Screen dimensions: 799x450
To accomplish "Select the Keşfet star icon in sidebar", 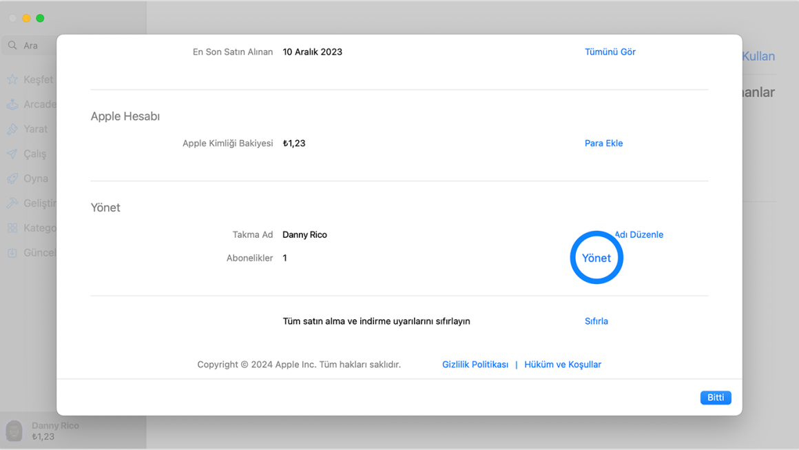I will click(12, 79).
